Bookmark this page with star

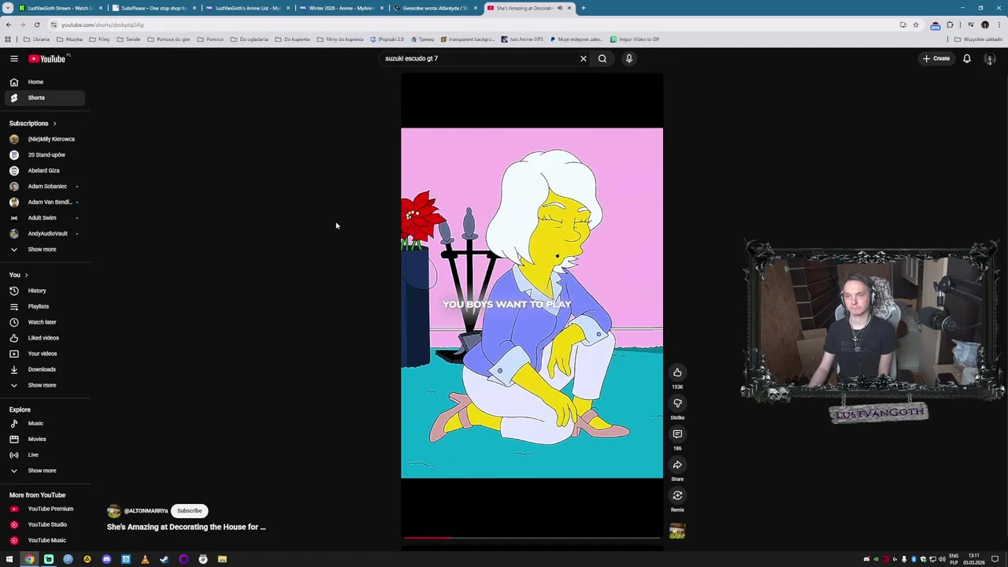(915, 24)
